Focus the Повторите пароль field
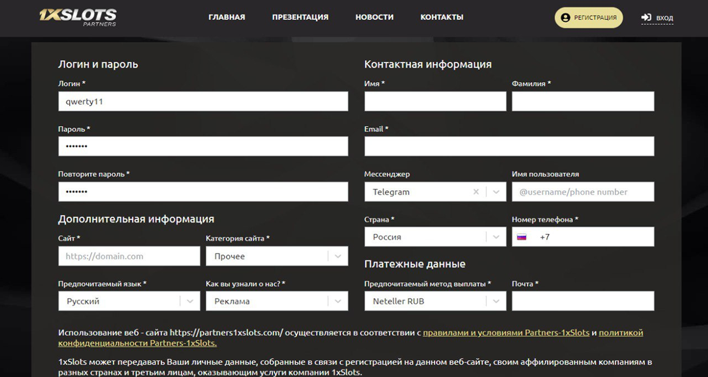Screen dimensions: 708x377 (x=203, y=192)
